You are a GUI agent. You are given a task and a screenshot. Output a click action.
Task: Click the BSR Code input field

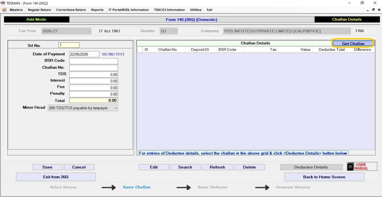[x=94, y=61]
